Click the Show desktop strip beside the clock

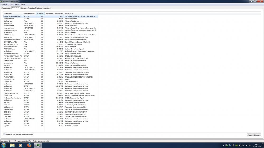pyautogui.click(x=263, y=145)
